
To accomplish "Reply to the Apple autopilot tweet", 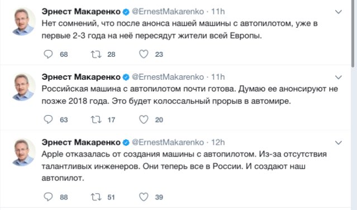I will [48, 197].
